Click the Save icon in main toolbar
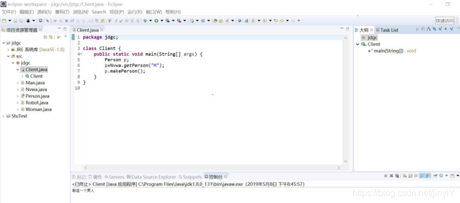The height and width of the screenshot is (203, 460). pos(15,21)
